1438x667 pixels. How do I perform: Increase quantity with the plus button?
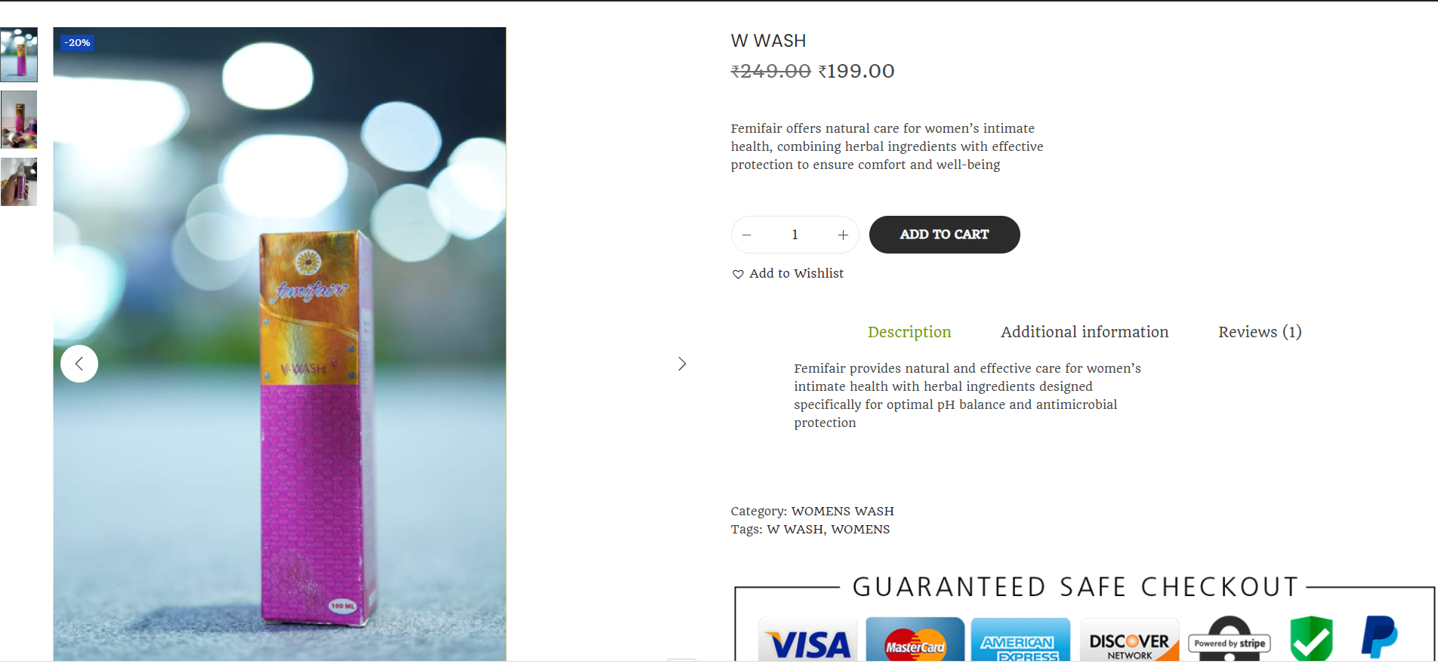coord(843,235)
